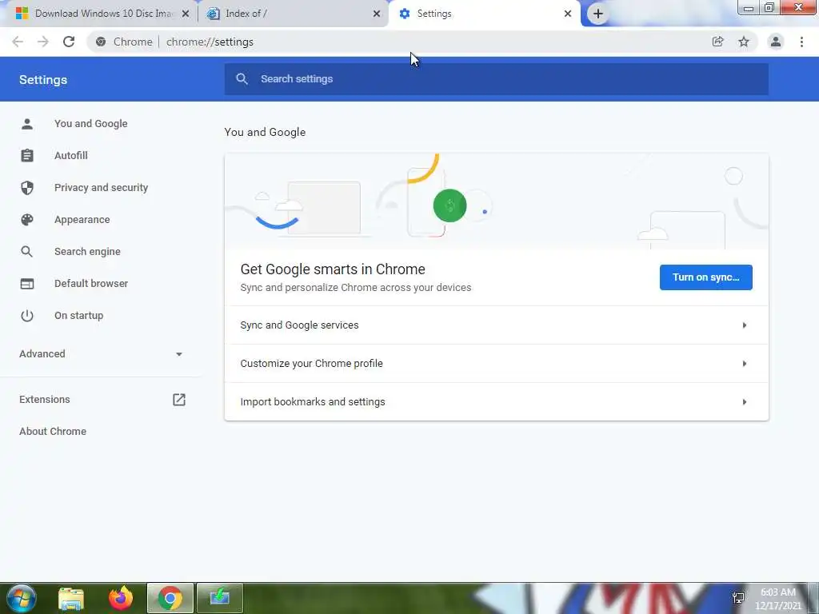
Task: Open Customize your Chrome profile arrow
Action: (745, 364)
